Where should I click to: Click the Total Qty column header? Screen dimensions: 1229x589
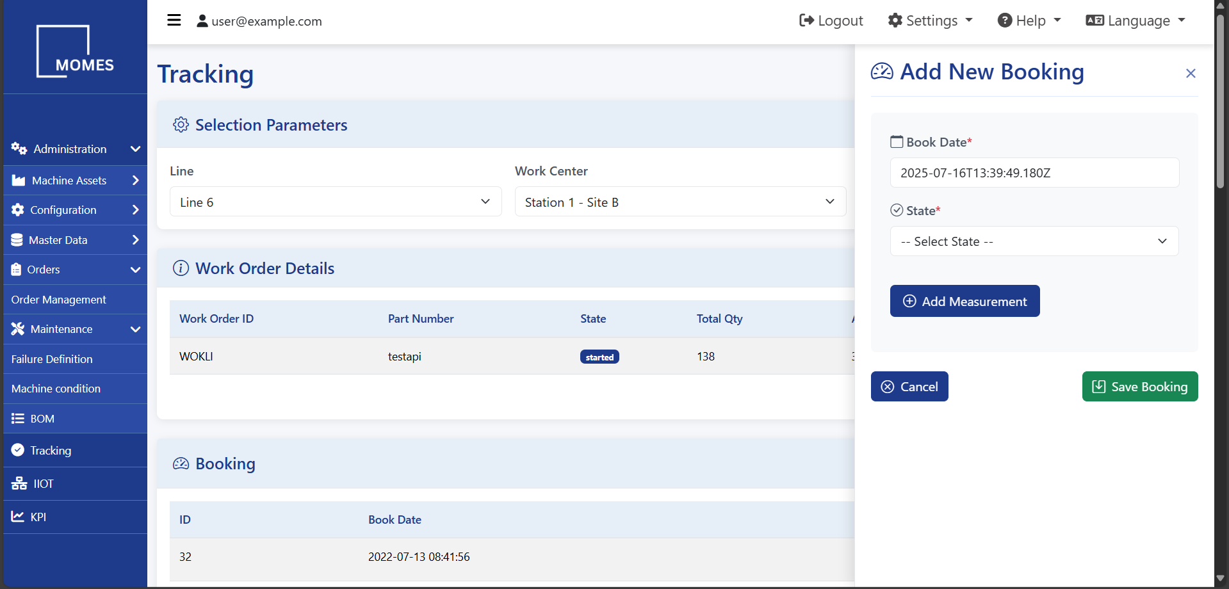tap(720, 319)
